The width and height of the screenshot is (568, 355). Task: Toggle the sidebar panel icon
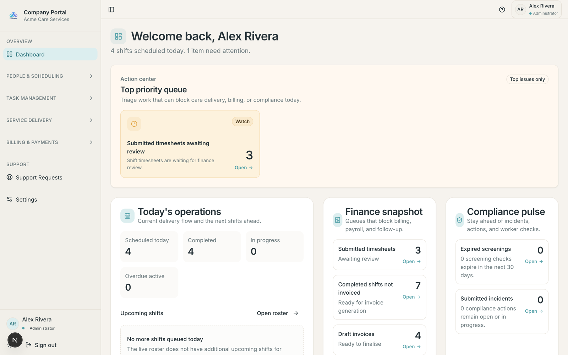pyautogui.click(x=111, y=10)
